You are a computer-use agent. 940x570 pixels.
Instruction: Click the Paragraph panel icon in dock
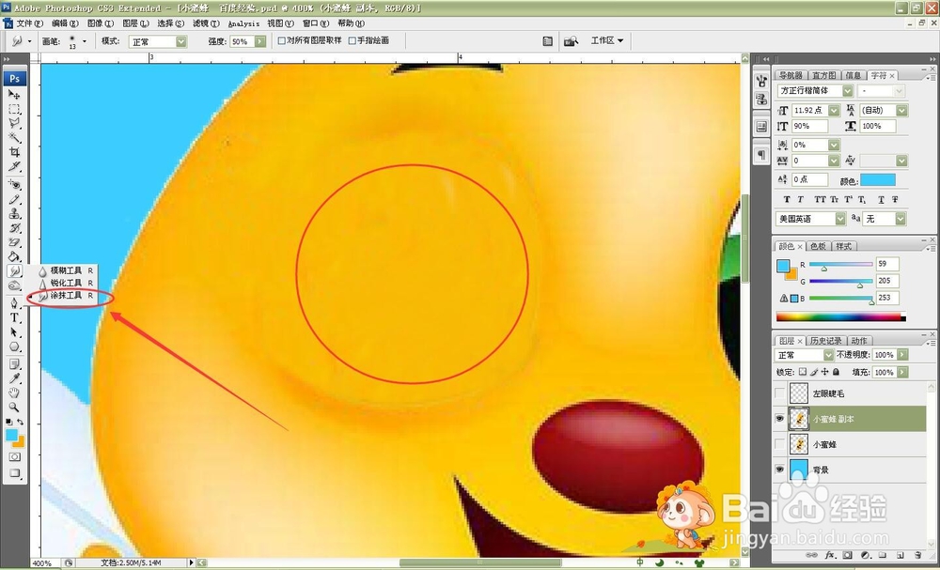[760, 155]
